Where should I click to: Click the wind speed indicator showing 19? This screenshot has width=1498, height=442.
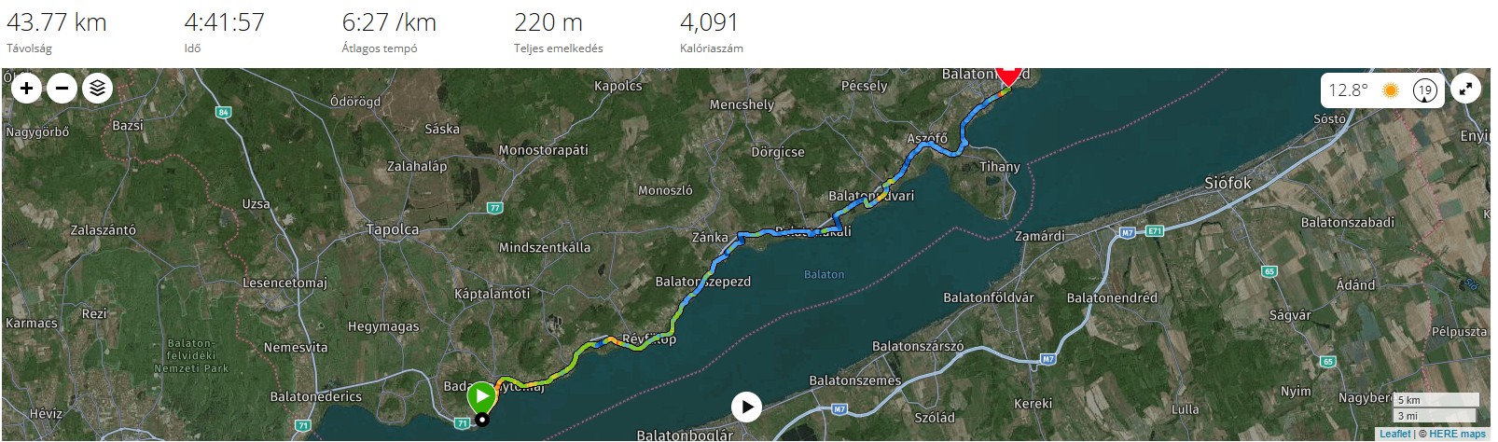pyautogui.click(x=1424, y=90)
